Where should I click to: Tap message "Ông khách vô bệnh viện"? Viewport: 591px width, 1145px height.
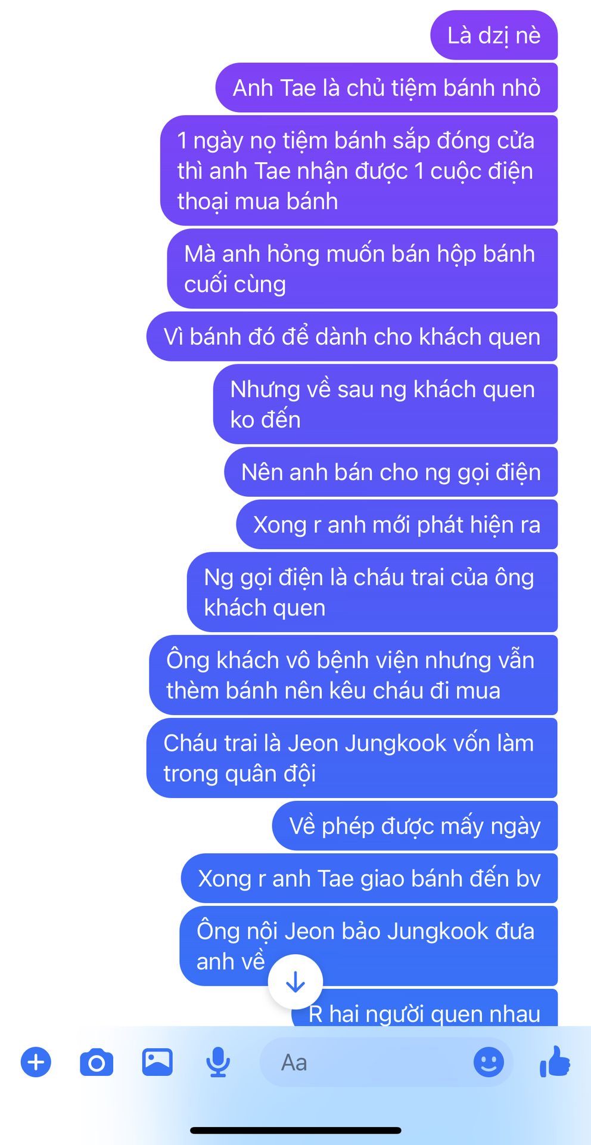353,675
